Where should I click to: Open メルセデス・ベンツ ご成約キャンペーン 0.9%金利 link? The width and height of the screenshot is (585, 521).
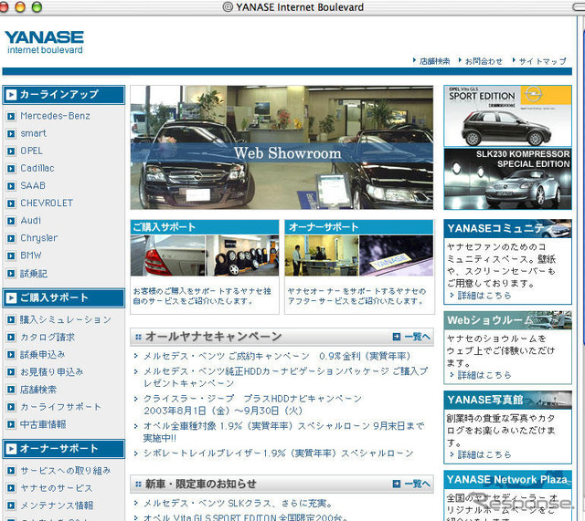277,357
